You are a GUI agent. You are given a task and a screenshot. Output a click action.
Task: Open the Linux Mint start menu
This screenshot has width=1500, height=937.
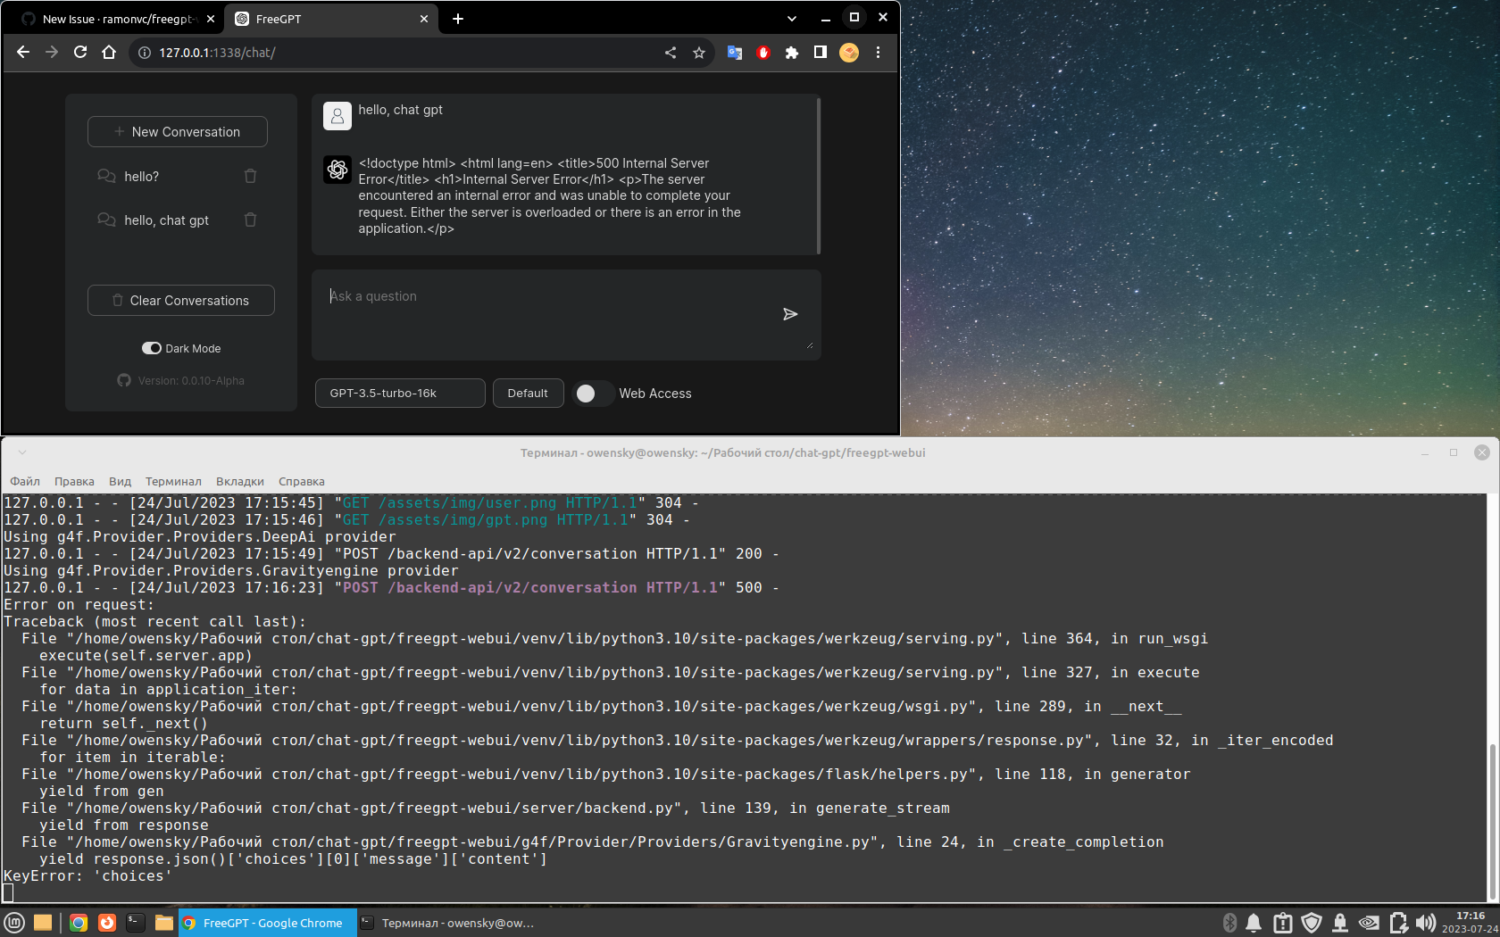pos(14,923)
